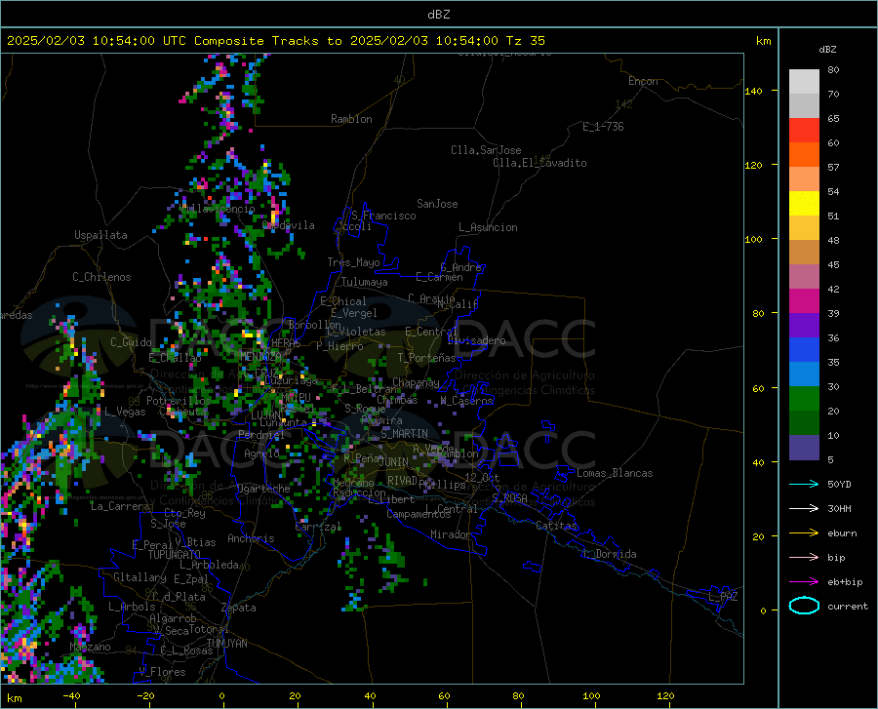This screenshot has width=878, height=709.
Task: Click the Perdriel label
Action: [261, 435]
